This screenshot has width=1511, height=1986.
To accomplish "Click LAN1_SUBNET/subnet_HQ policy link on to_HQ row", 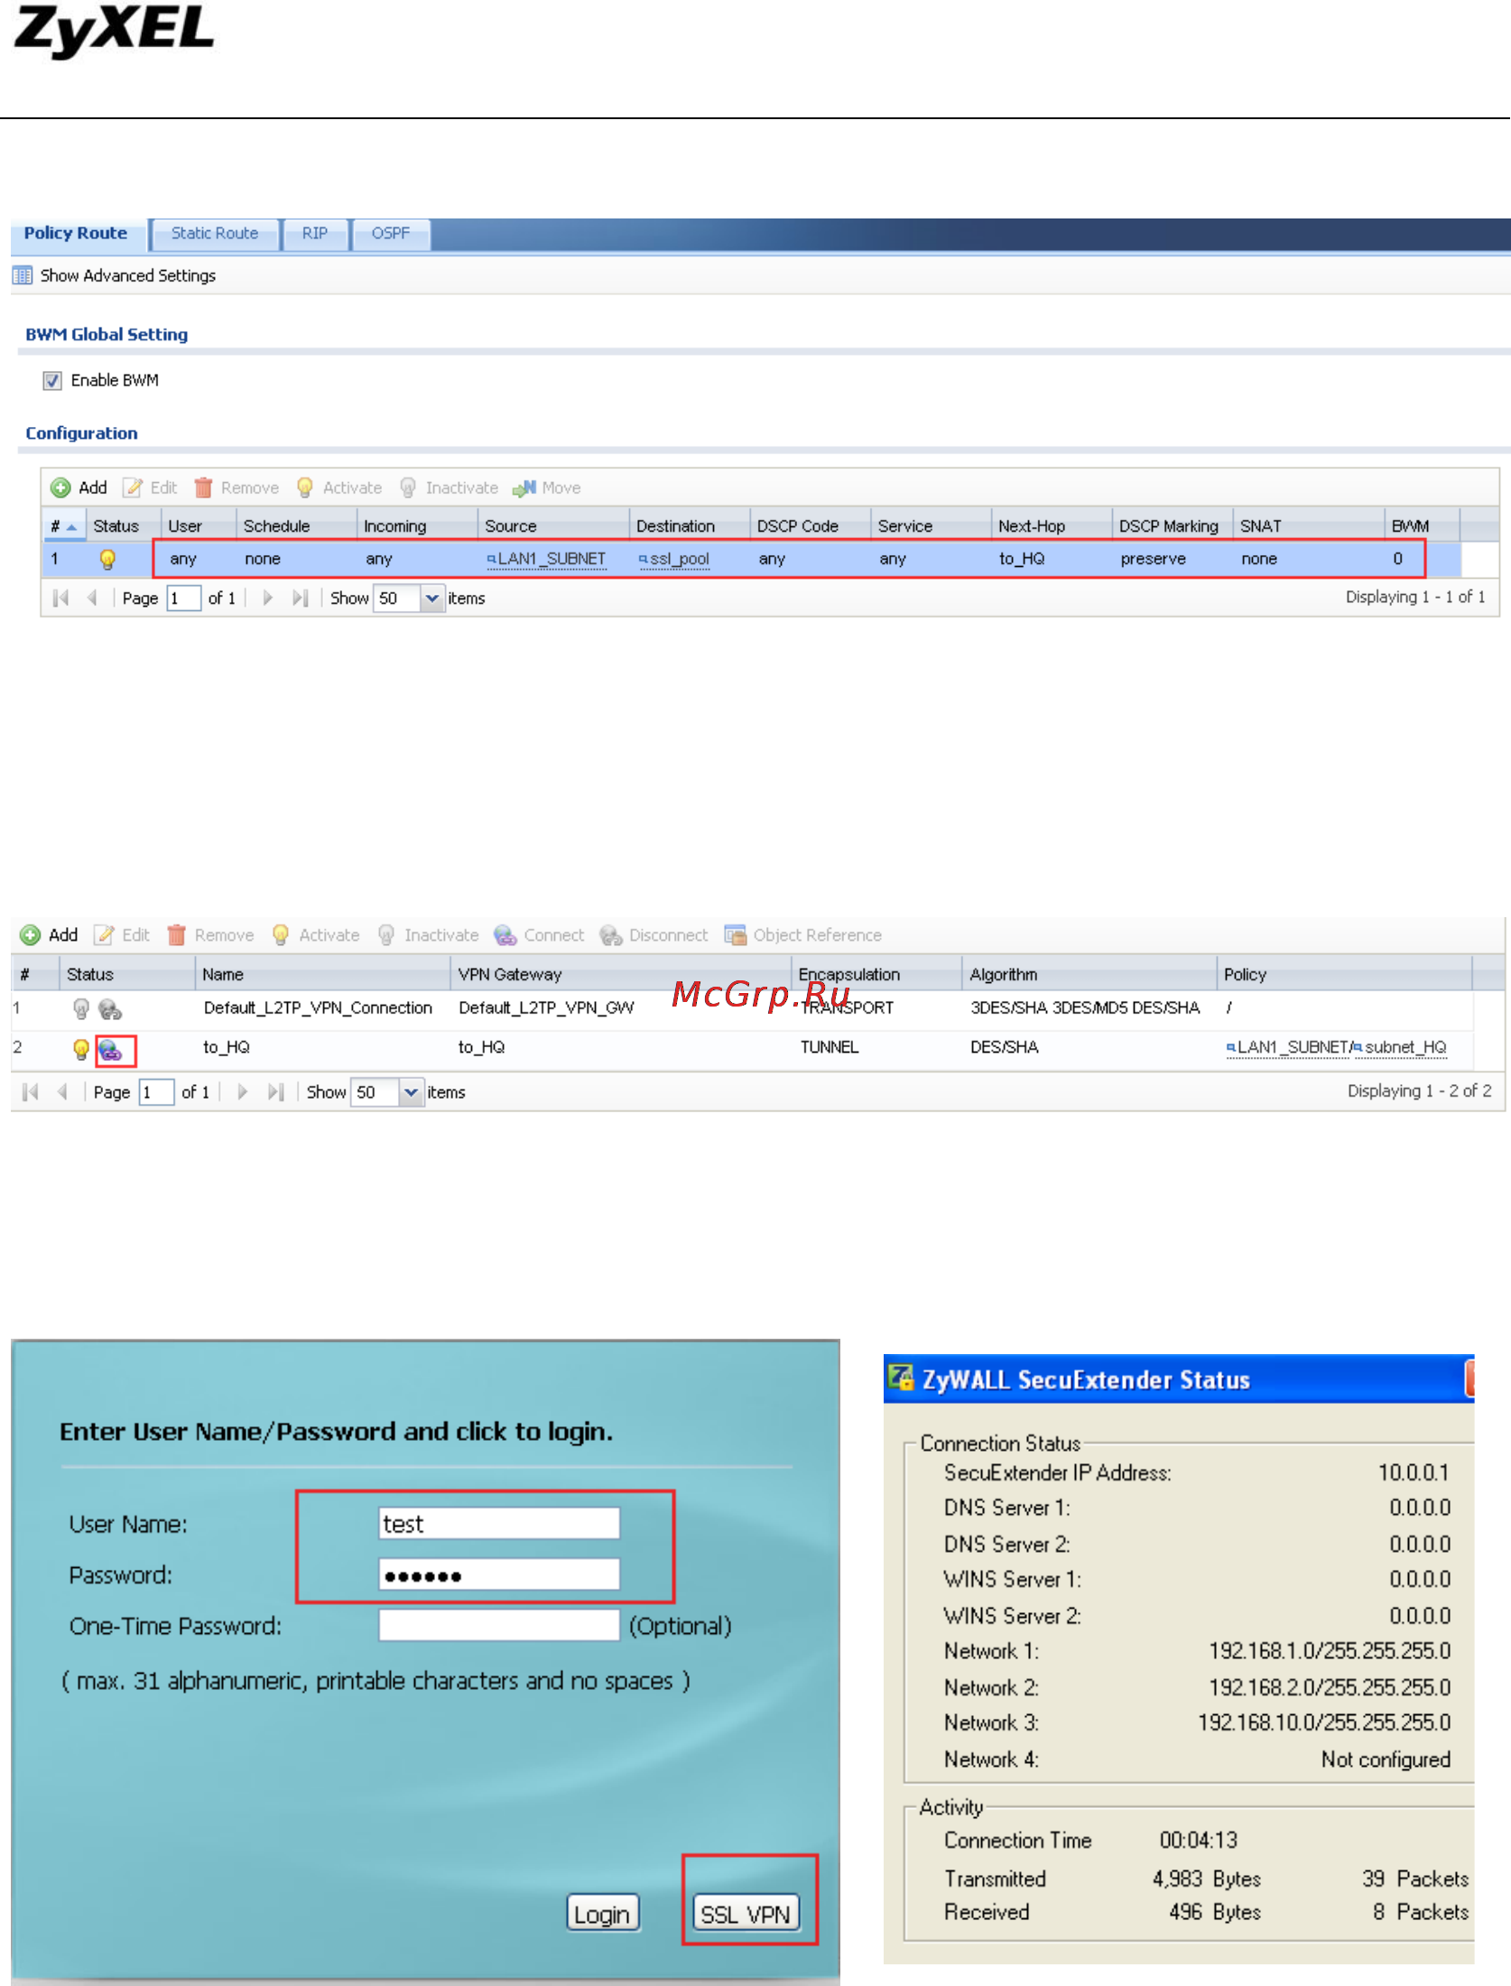I will click(1336, 1047).
